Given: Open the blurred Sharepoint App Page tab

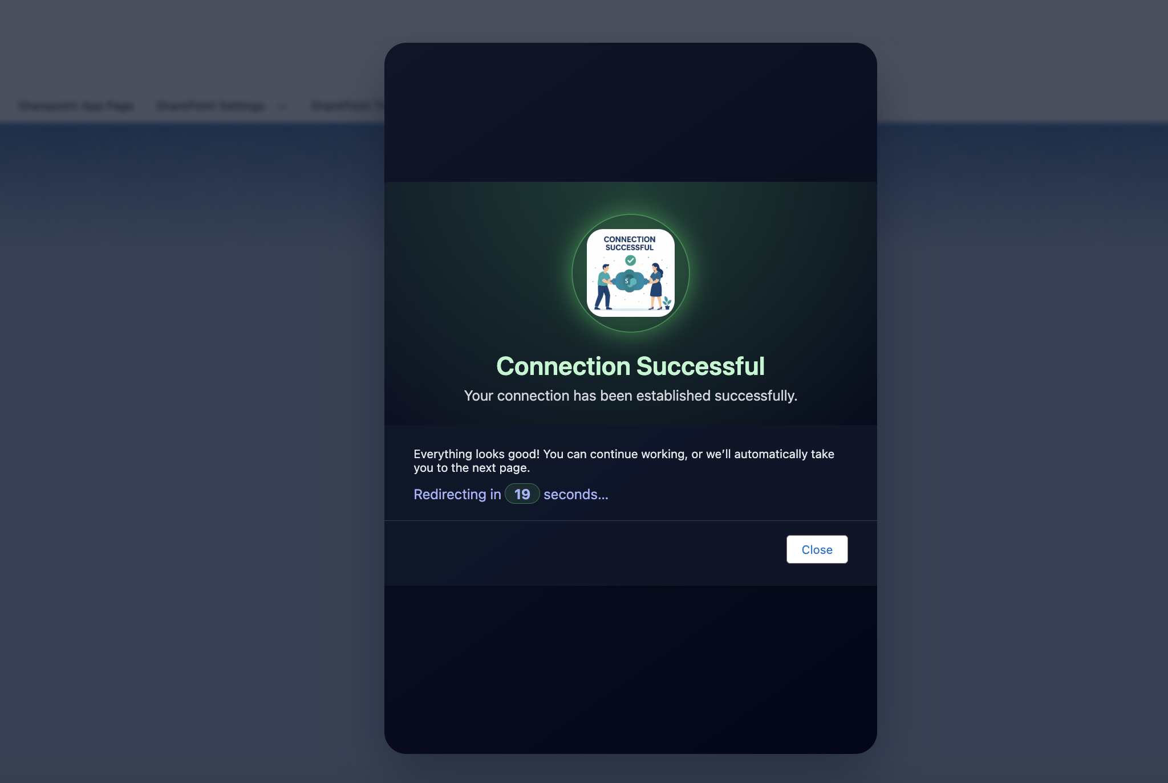Looking at the screenshot, I should tap(76, 106).
